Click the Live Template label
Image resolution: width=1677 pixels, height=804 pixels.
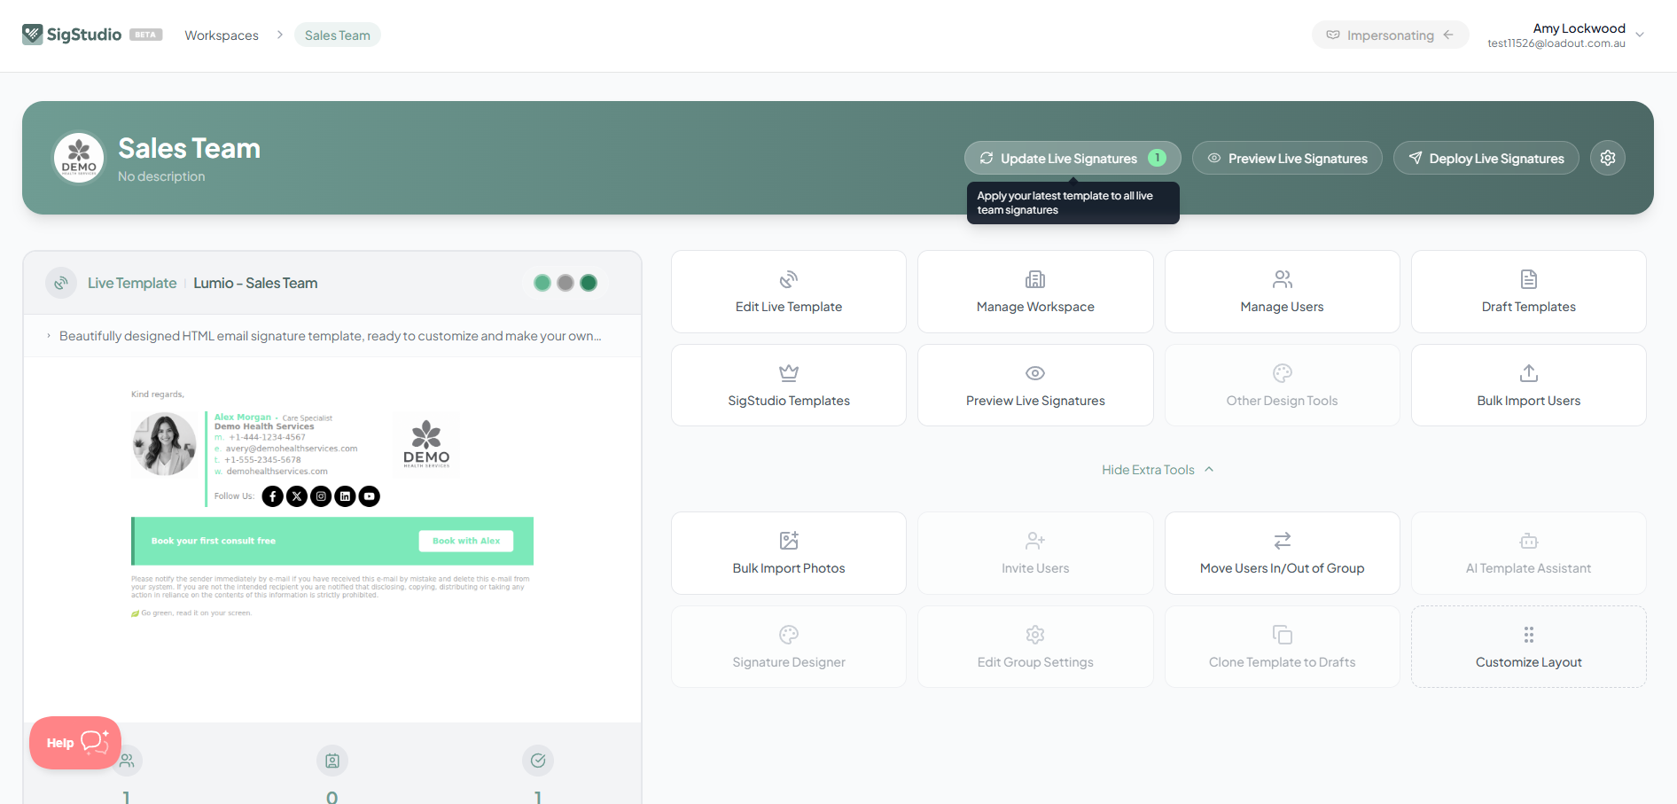[132, 283]
